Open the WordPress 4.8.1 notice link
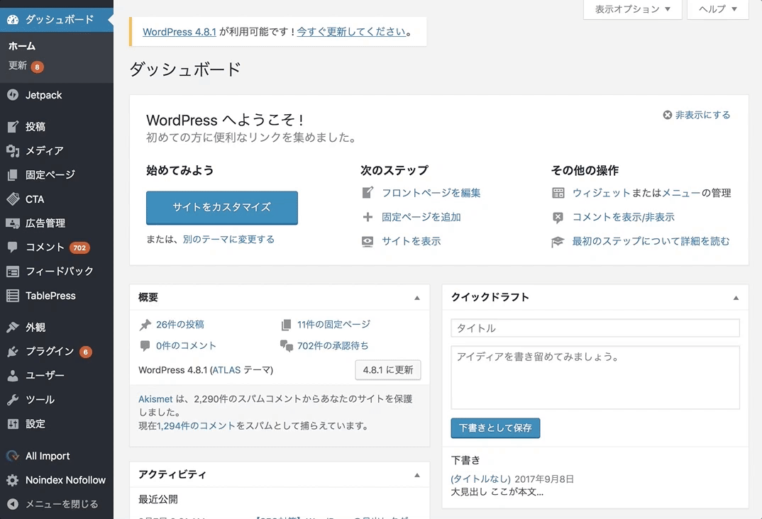Screen dimensions: 762x519 pyautogui.click(x=180, y=32)
